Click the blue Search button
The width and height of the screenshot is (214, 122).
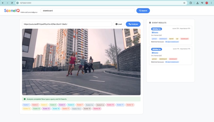point(143,11)
